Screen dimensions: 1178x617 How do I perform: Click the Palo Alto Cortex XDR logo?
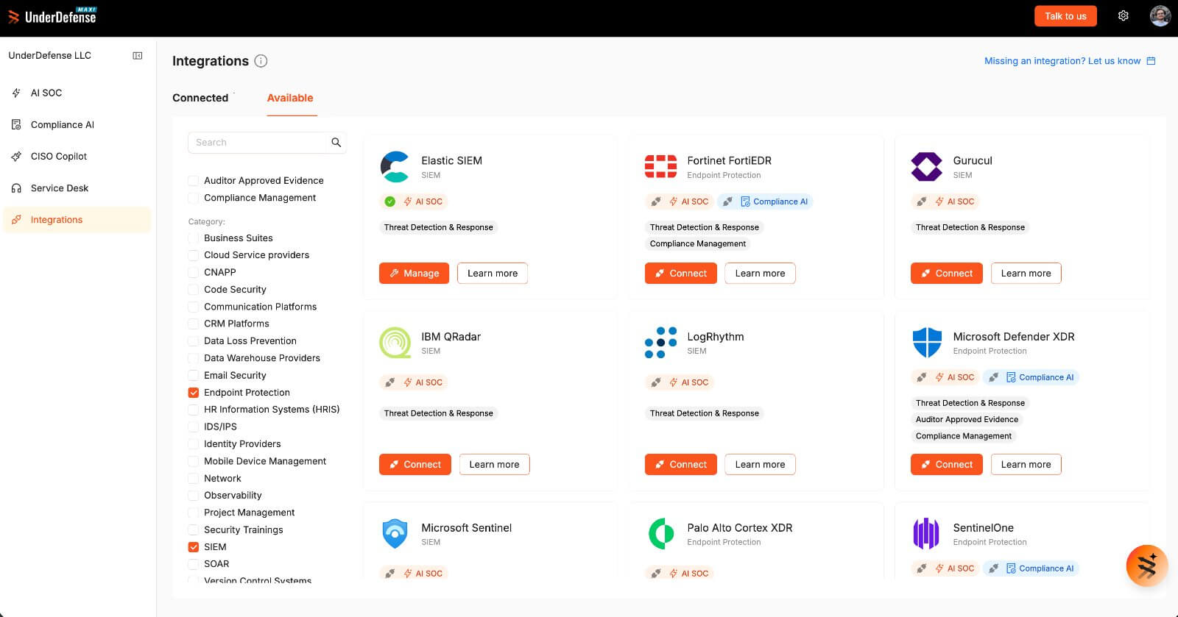(660, 534)
